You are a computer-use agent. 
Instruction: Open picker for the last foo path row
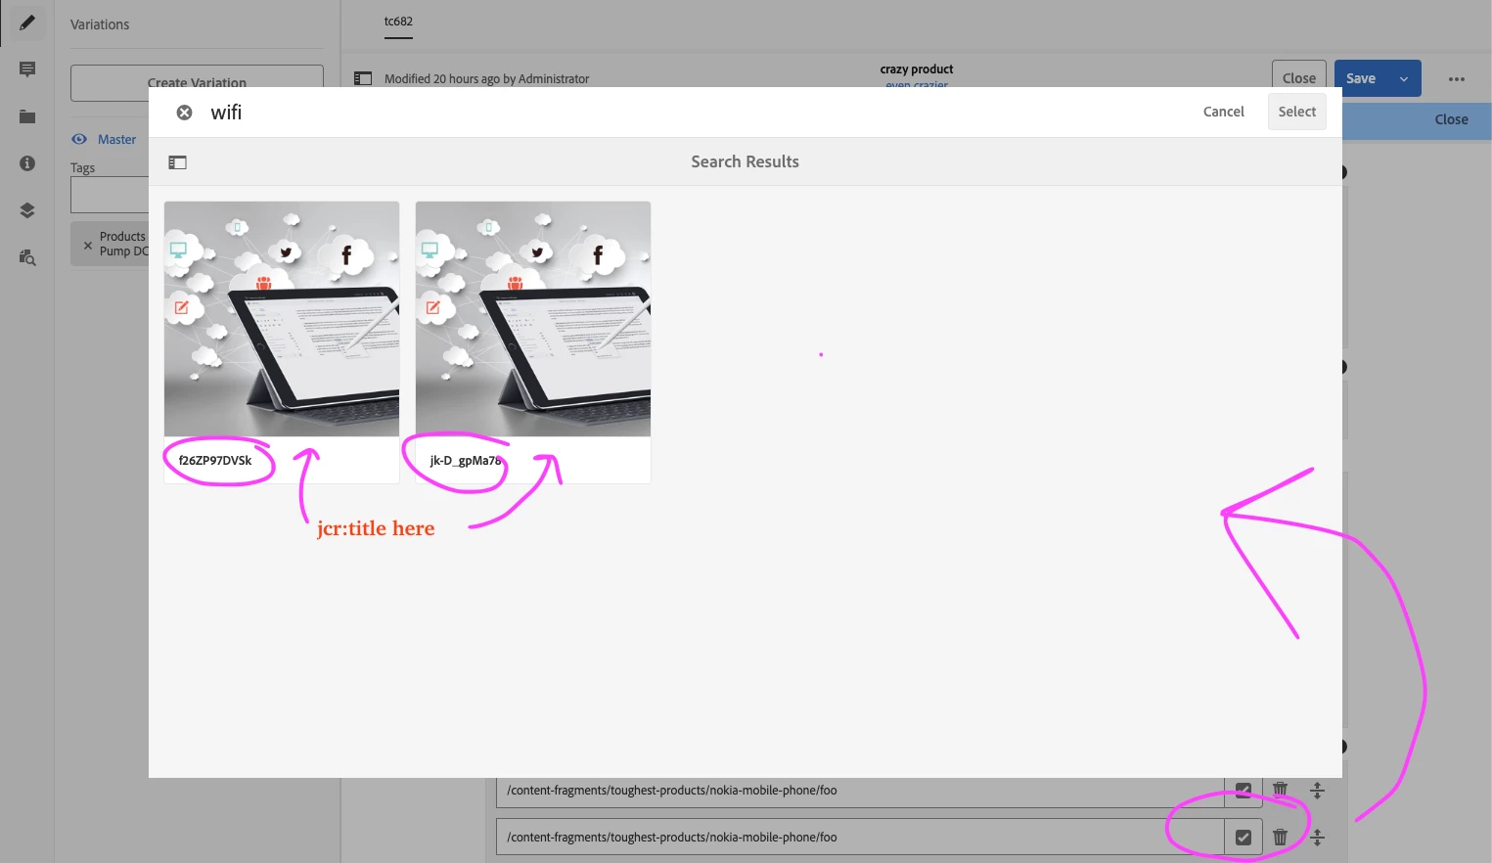pos(1243,838)
